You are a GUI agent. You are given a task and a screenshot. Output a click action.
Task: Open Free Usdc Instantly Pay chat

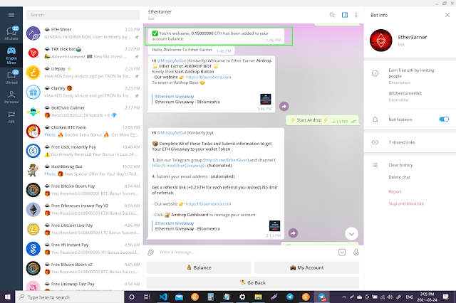tap(83, 151)
